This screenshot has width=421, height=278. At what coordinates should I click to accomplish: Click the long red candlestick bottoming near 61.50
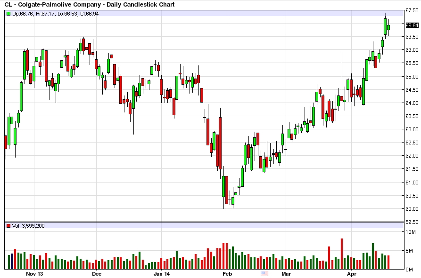click(221, 143)
